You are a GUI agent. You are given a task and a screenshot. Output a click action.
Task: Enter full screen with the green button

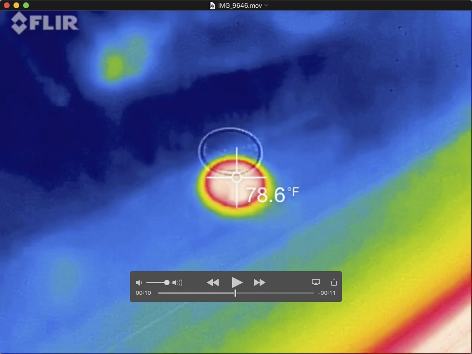[26, 5]
